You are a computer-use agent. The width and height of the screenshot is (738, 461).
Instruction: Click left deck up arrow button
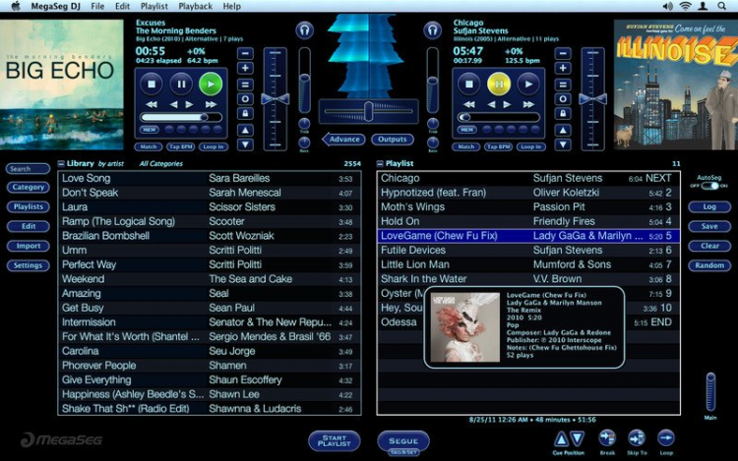245,130
